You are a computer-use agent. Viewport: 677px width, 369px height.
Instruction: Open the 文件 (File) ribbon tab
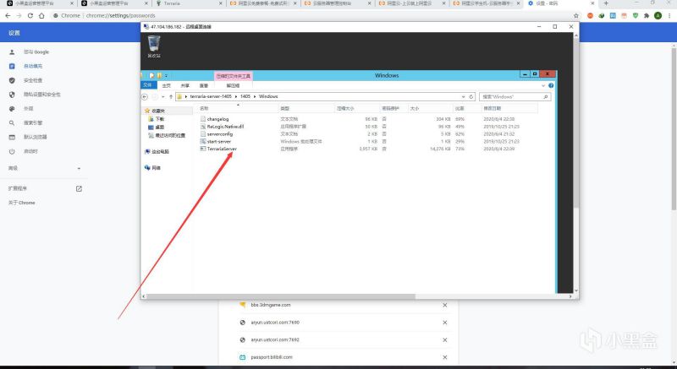(x=147, y=85)
